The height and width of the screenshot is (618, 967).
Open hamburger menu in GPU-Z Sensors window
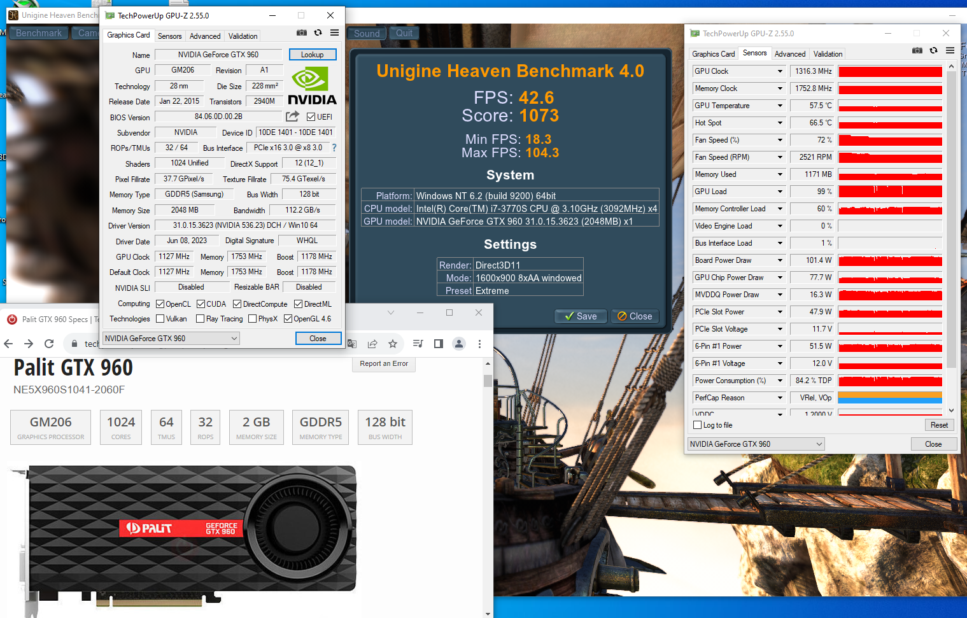(x=950, y=50)
